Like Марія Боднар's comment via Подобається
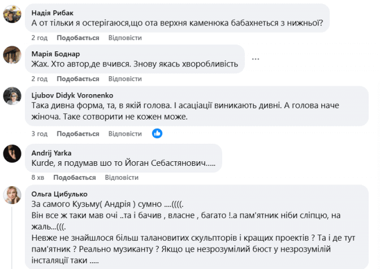Image resolution: width=380 pixels, height=269 pixels. [x=78, y=79]
